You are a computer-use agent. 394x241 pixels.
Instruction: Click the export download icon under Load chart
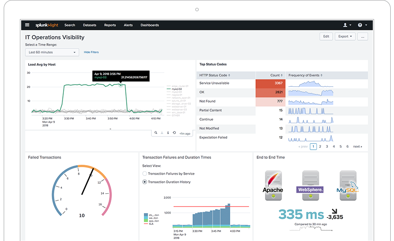pos(162,133)
